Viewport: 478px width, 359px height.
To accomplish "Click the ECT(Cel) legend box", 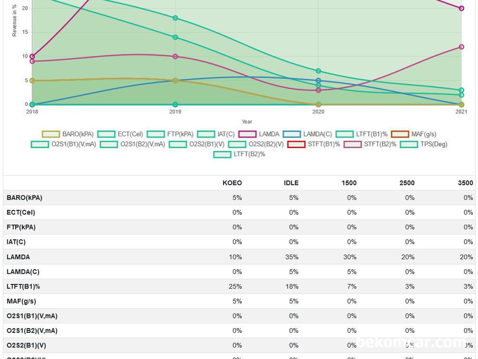I will 106,134.
